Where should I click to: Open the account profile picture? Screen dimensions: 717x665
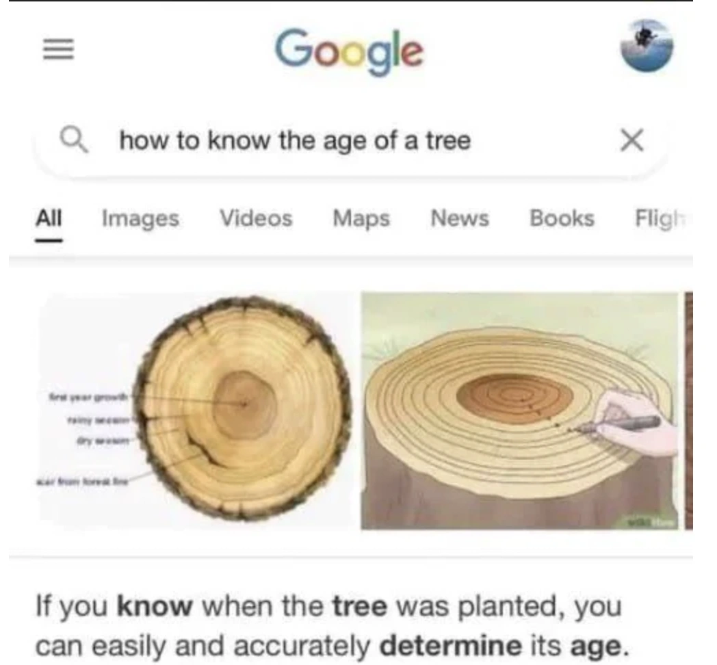[647, 47]
